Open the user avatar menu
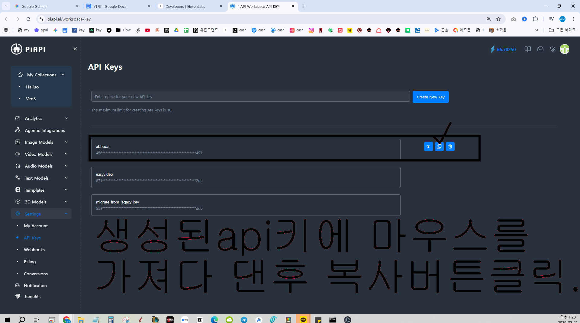 pyautogui.click(x=564, y=49)
